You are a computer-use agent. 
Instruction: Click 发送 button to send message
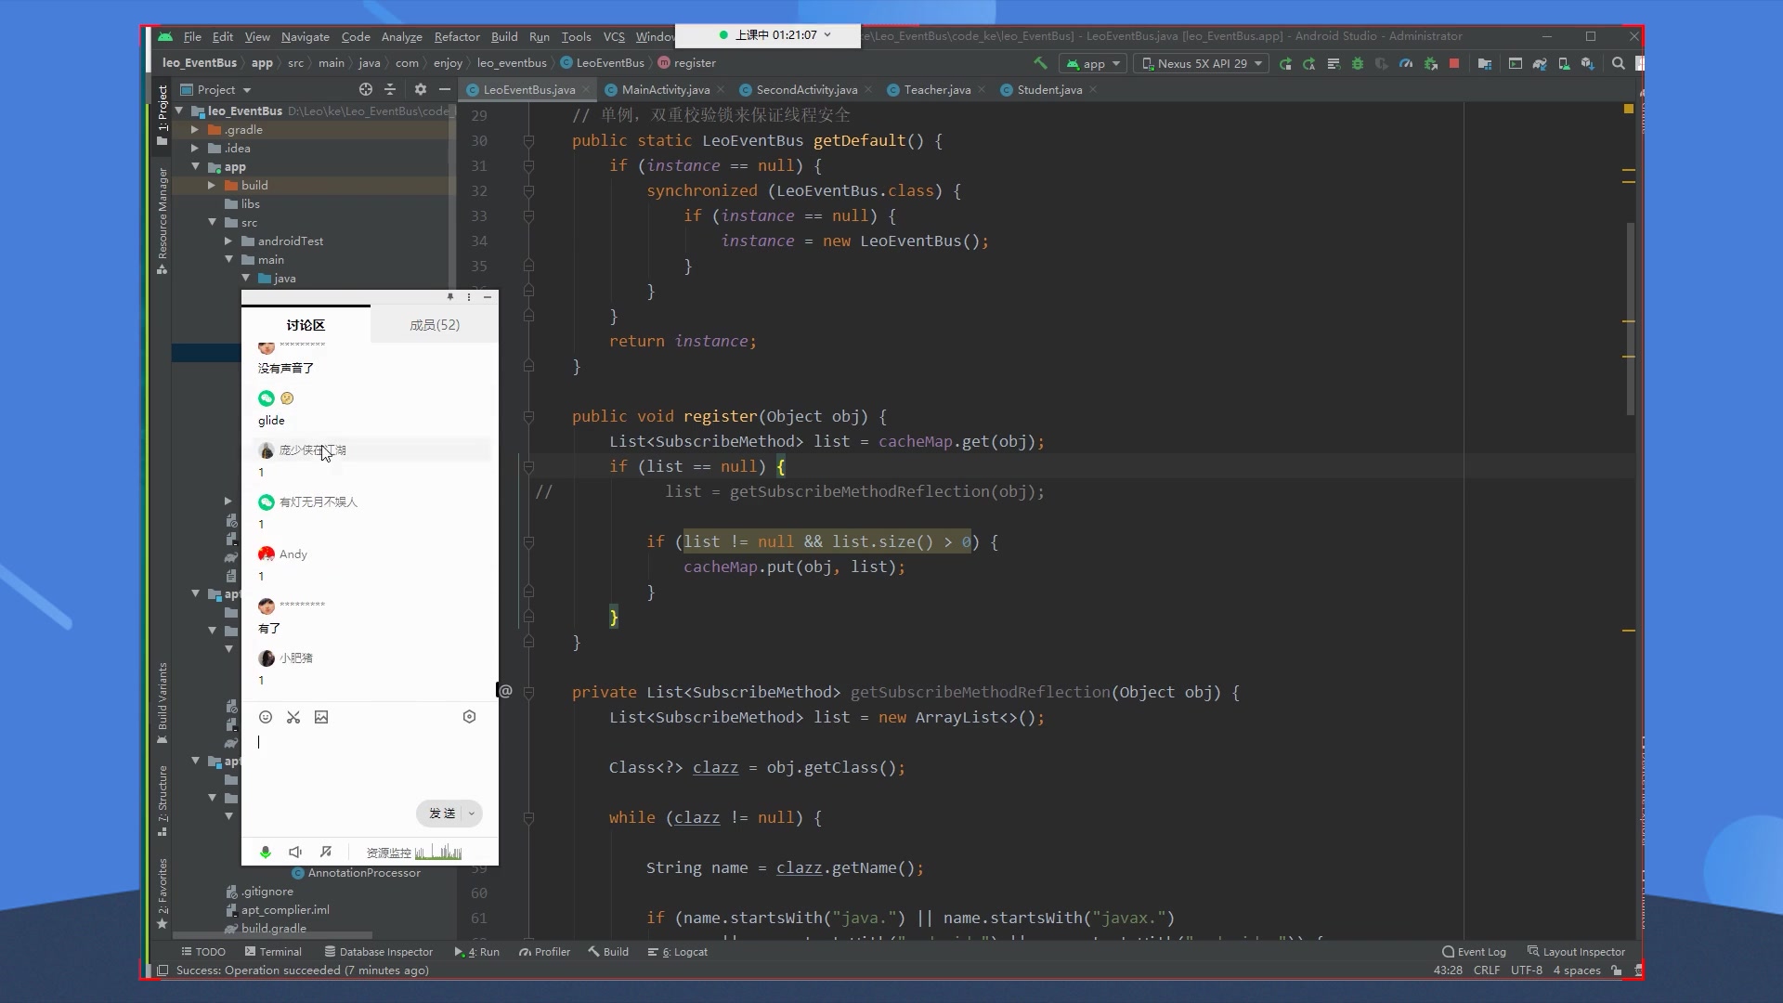[x=441, y=814]
